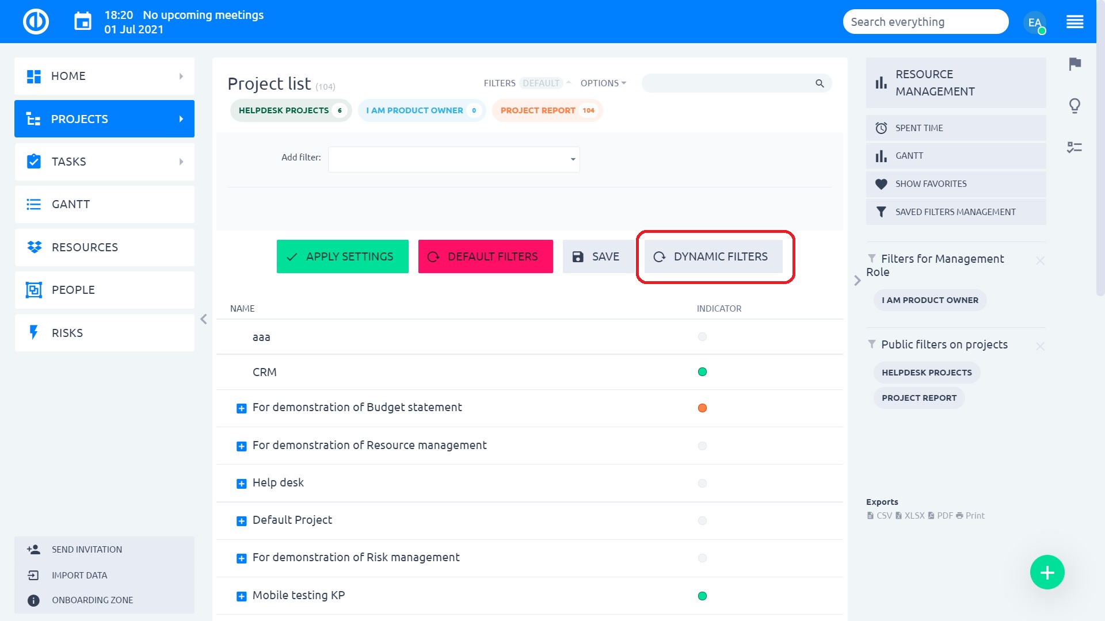Image resolution: width=1105 pixels, height=621 pixels.
Task: Click the Dynamic Filters button
Action: coord(713,256)
